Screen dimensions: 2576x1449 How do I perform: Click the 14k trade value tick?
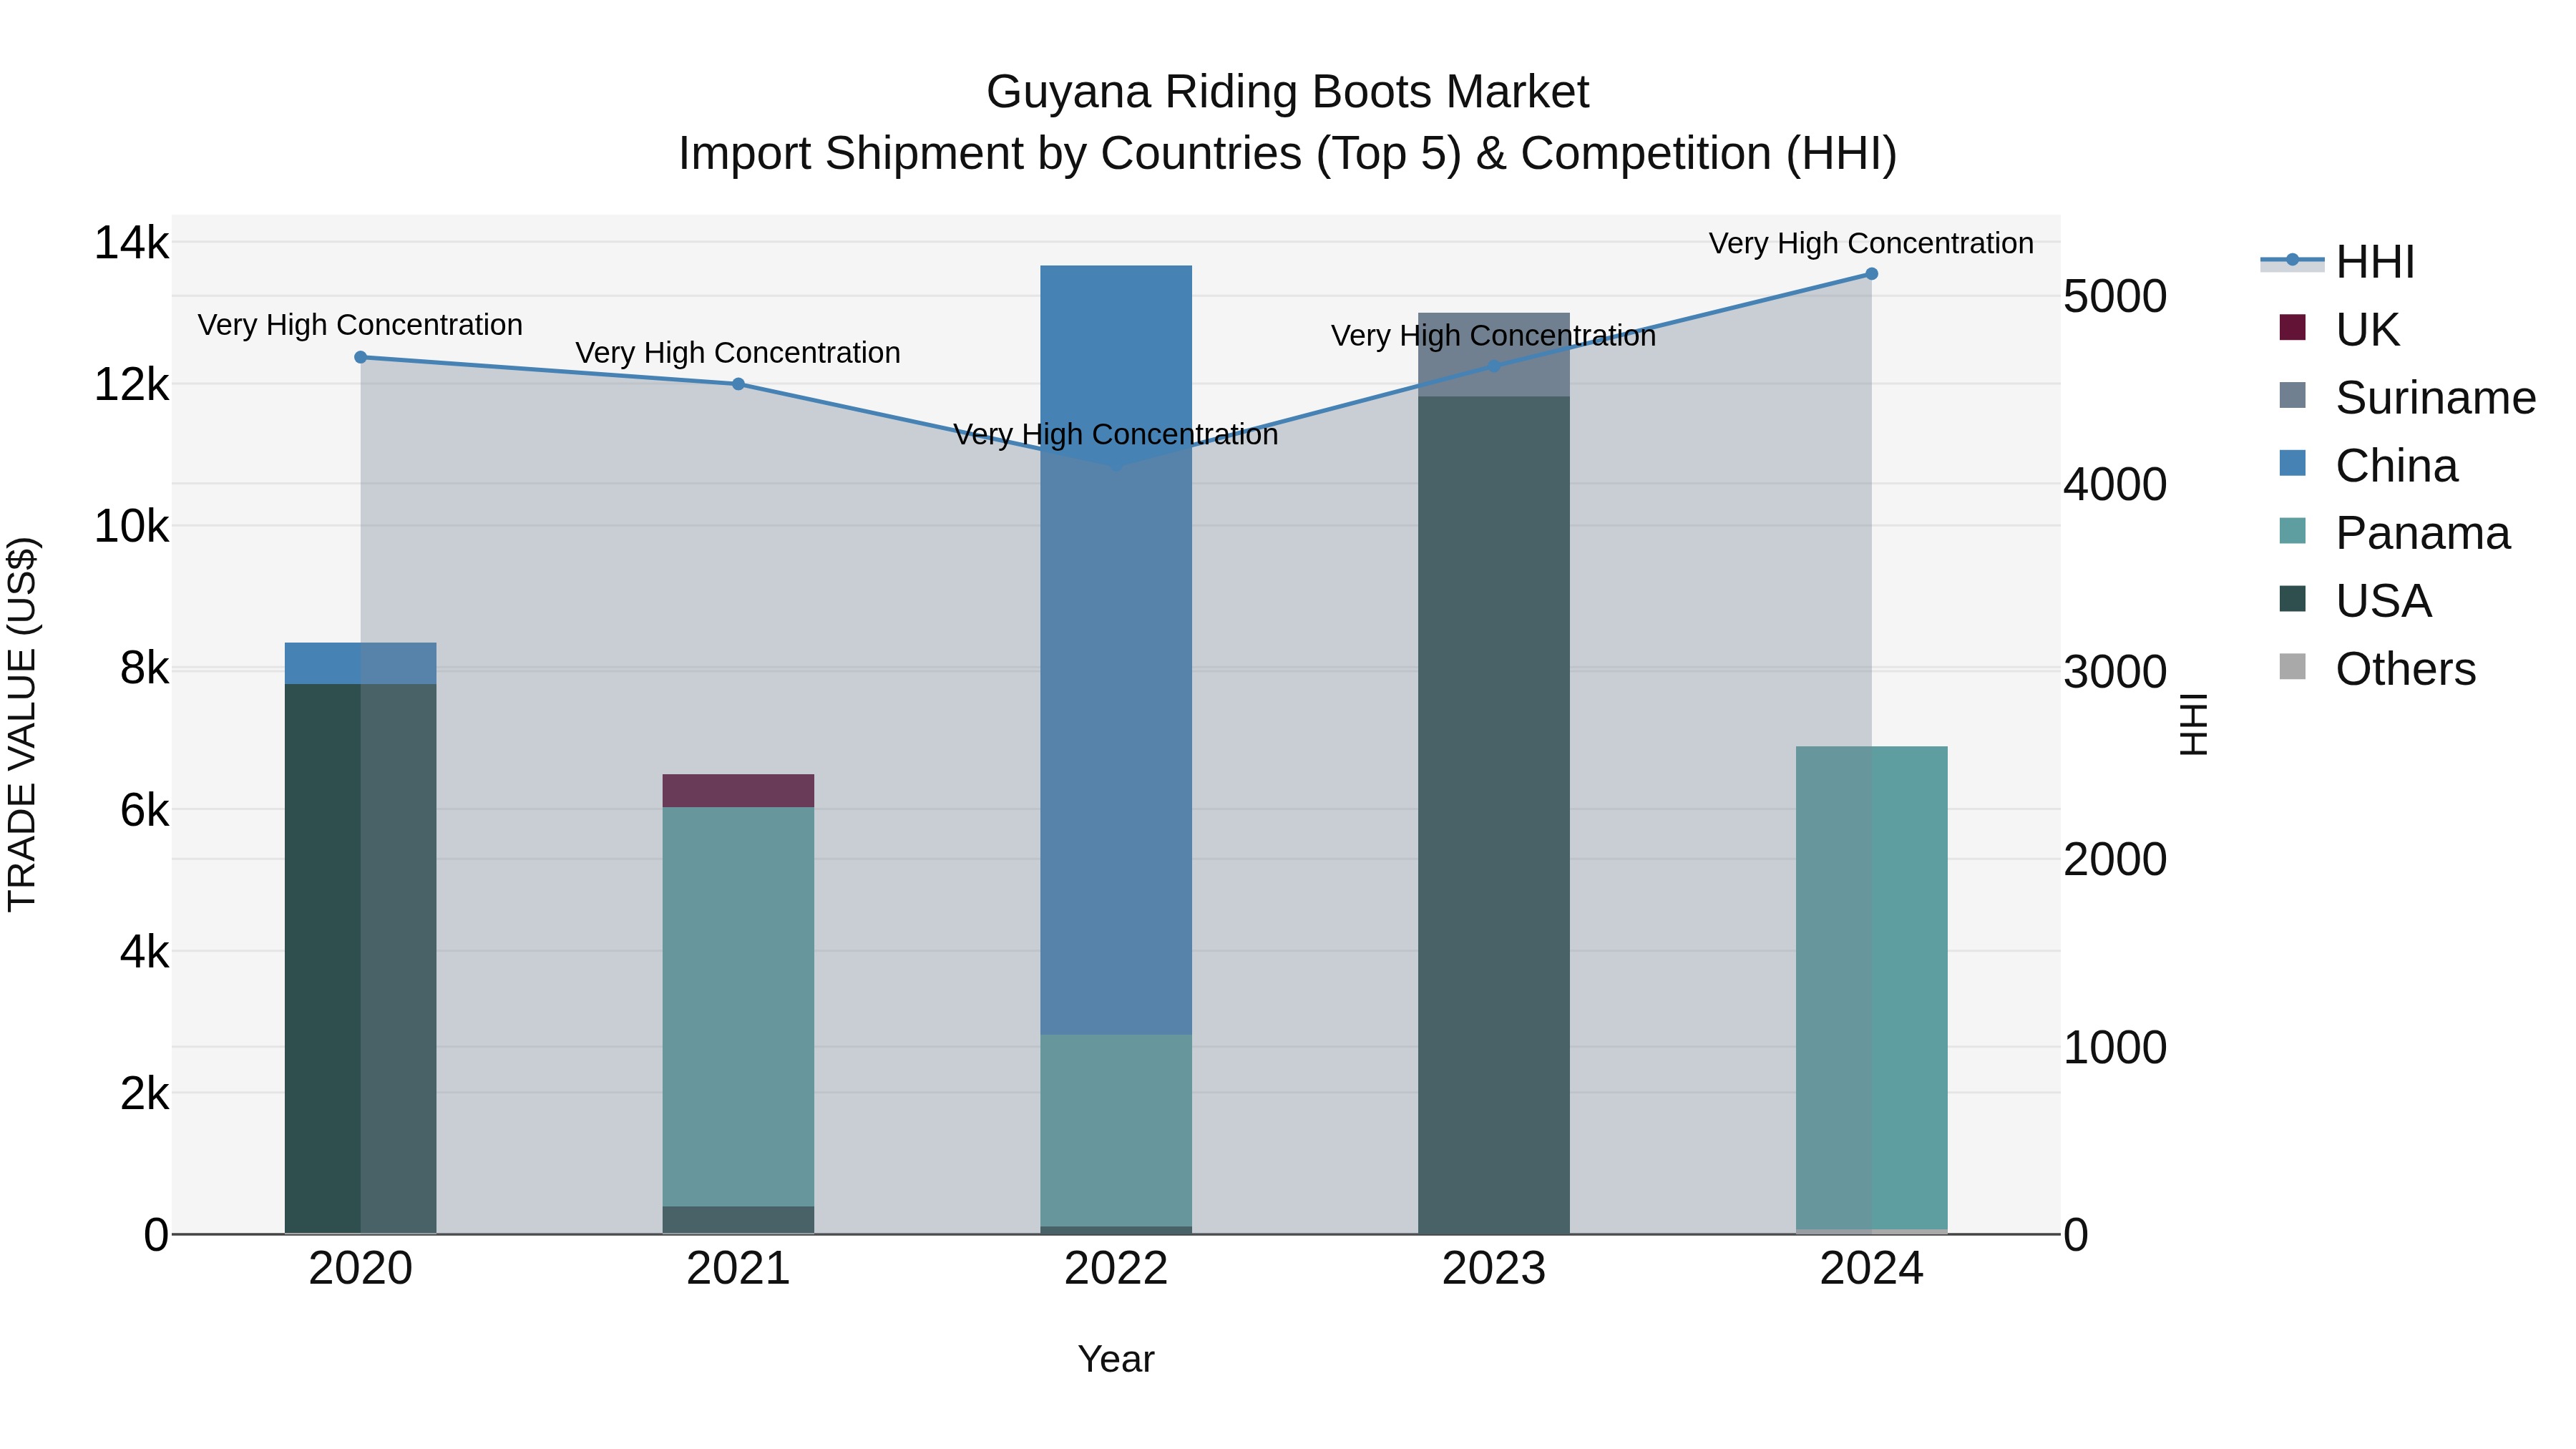pyautogui.click(x=131, y=243)
